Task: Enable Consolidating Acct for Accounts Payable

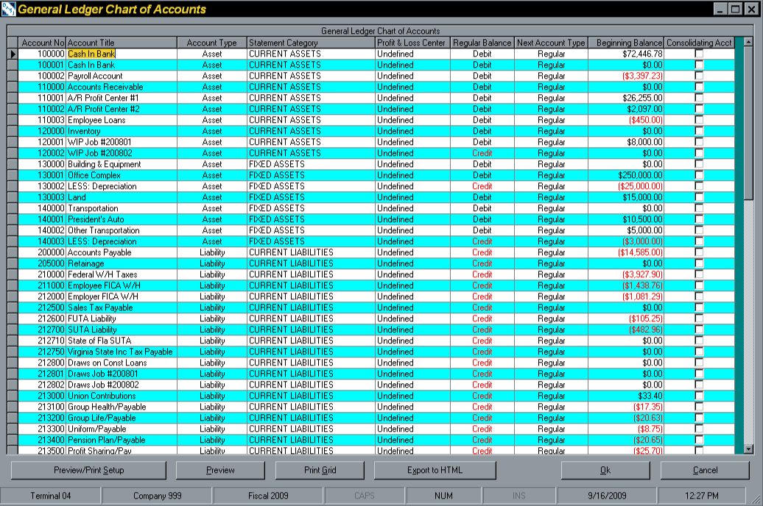Action: [699, 252]
